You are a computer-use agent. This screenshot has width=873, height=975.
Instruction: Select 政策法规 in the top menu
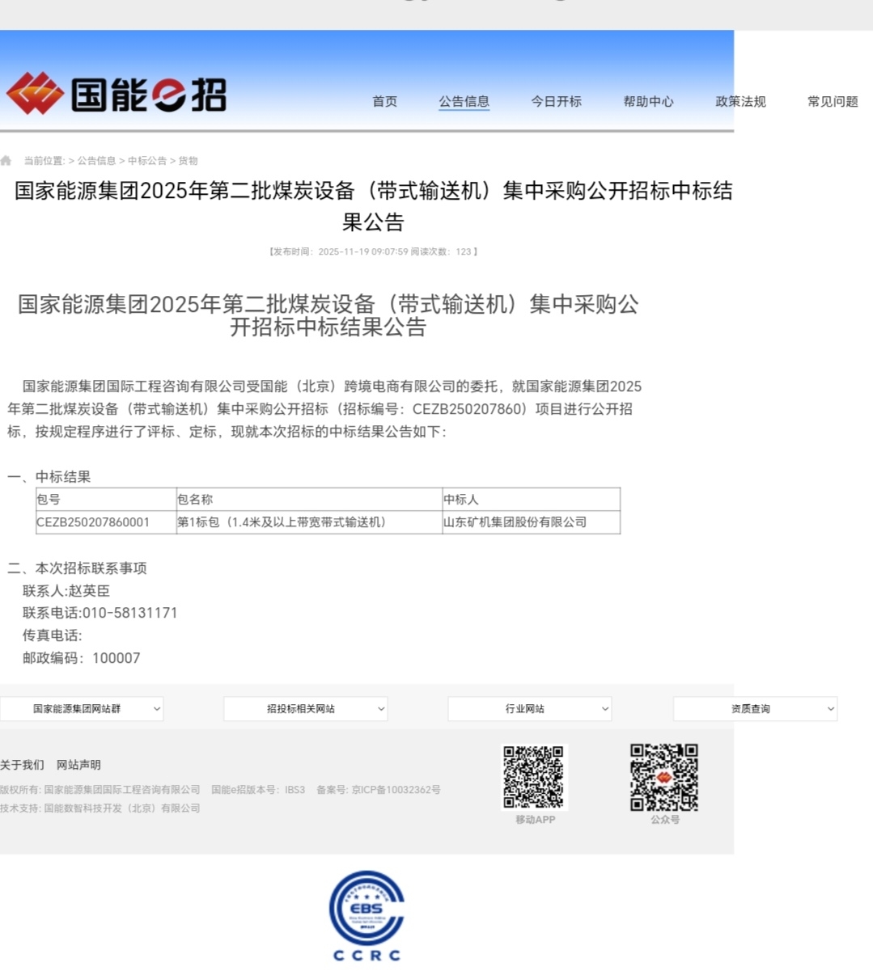pos(741,102)
